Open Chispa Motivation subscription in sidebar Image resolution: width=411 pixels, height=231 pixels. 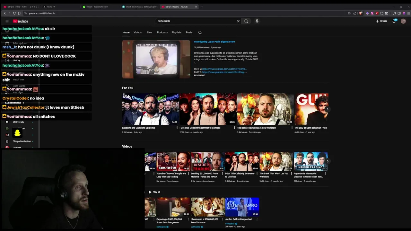click(x=22, y=141)
